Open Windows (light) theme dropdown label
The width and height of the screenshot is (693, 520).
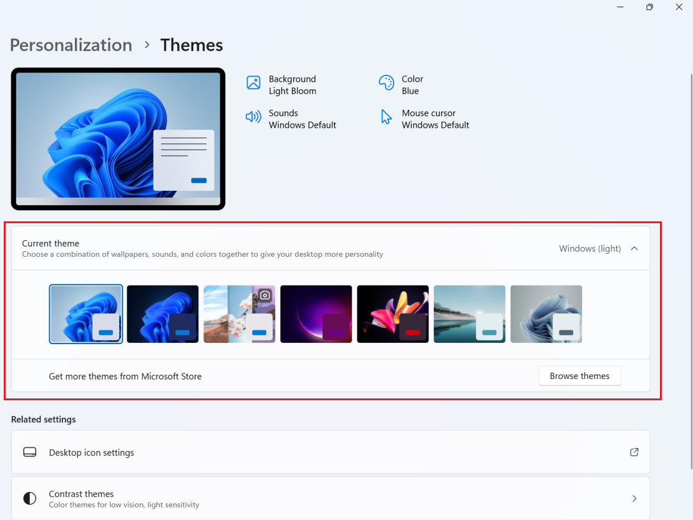[x=589, y=248]
